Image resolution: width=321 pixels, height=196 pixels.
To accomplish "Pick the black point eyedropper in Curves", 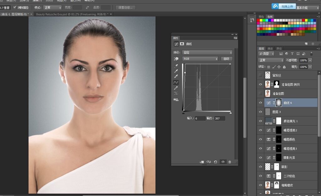I will point(176,66).
